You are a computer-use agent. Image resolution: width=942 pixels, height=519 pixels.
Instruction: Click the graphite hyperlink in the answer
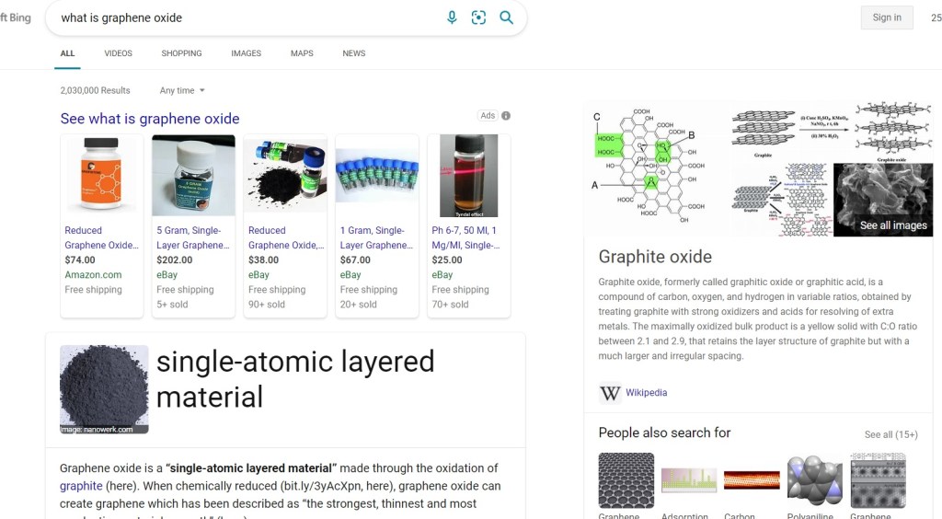pyautogui.click(x=81, y=486)
